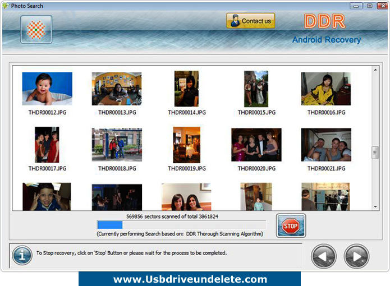The width and height of the screenshot is (390, 286).
Task: Click the THDR00013.JPG file name label
Action: 117,113
